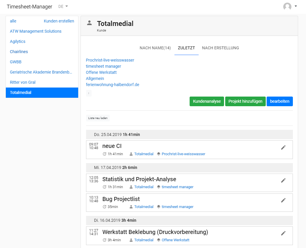Show all customers via 'alle' link

click(x=13, y=21)
